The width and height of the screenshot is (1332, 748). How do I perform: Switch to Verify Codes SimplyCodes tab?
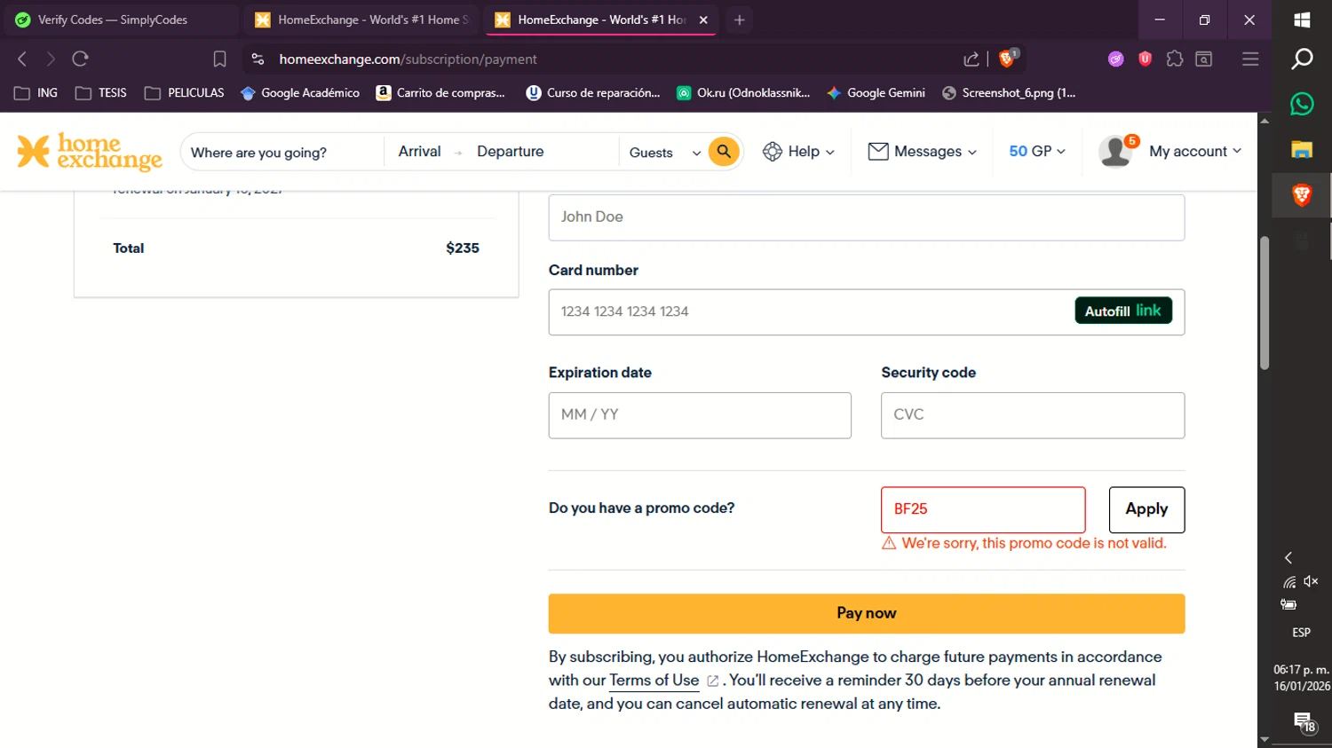(120, 20)
